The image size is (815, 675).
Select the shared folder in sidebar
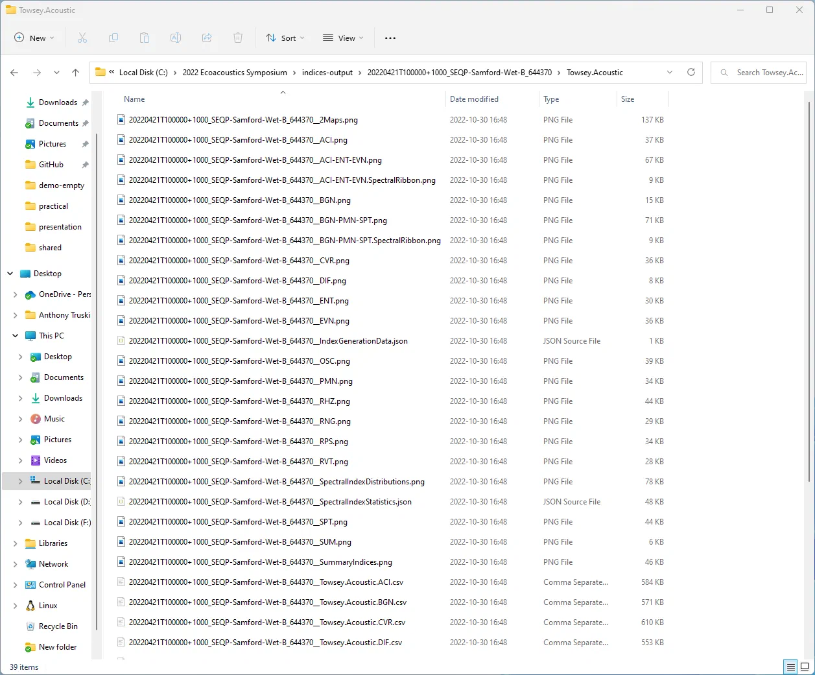tap(43, 248)
